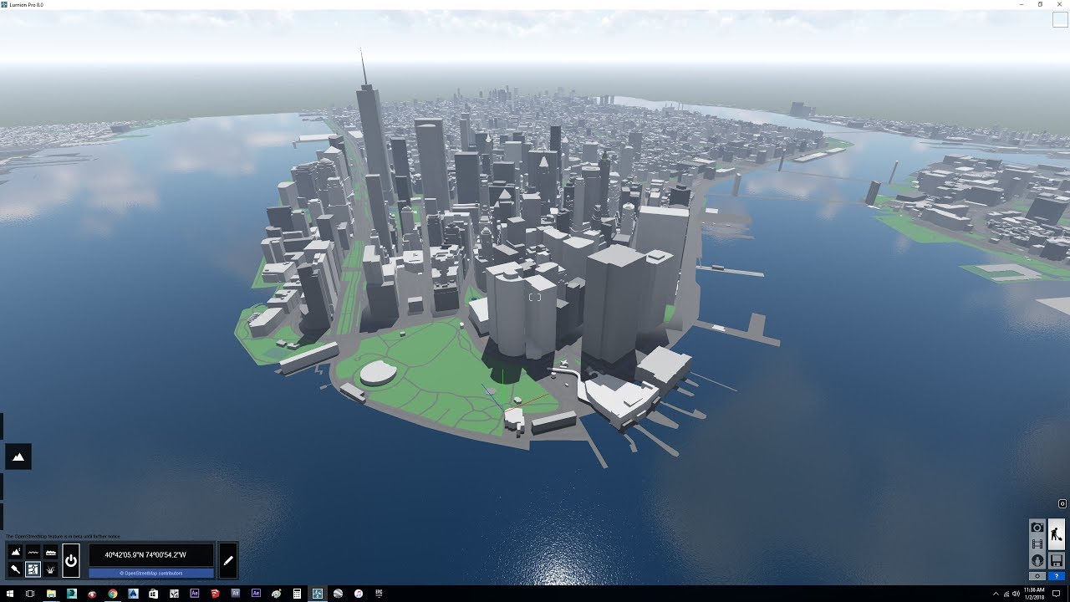Open the Epic Games launcher taskbar icon

point(379,594)
